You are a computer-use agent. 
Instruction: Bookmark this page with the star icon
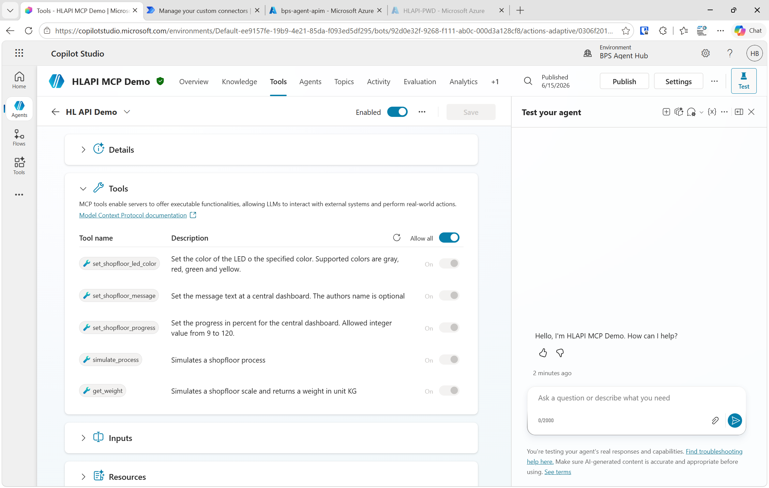tap(626, 31)
